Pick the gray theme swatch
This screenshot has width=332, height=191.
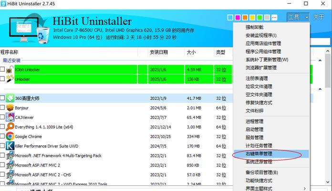click(x=267, y=17)
